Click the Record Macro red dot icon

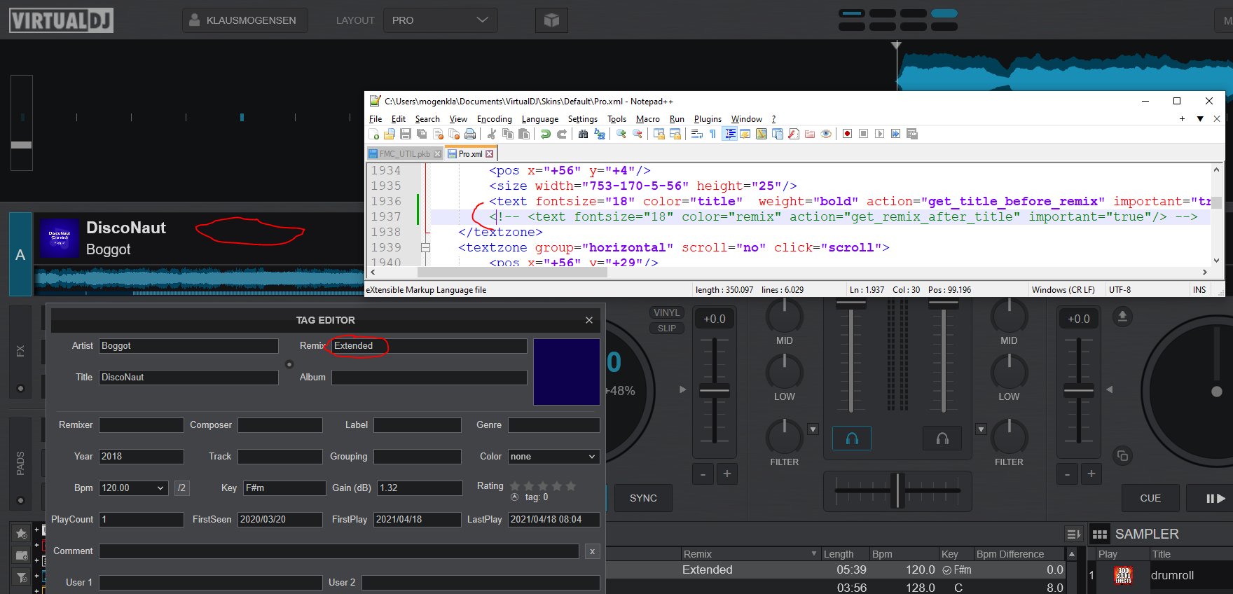[x=847, y=134]
